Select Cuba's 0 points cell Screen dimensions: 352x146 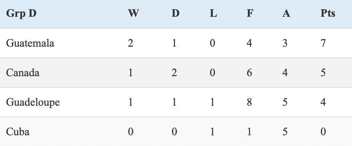tap(323, 132)
